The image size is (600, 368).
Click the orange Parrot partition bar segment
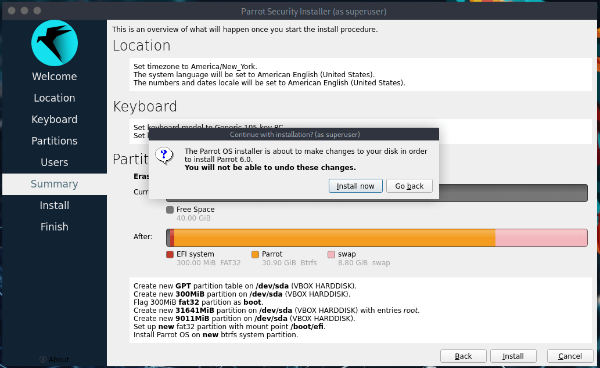[x=334, y=237]
